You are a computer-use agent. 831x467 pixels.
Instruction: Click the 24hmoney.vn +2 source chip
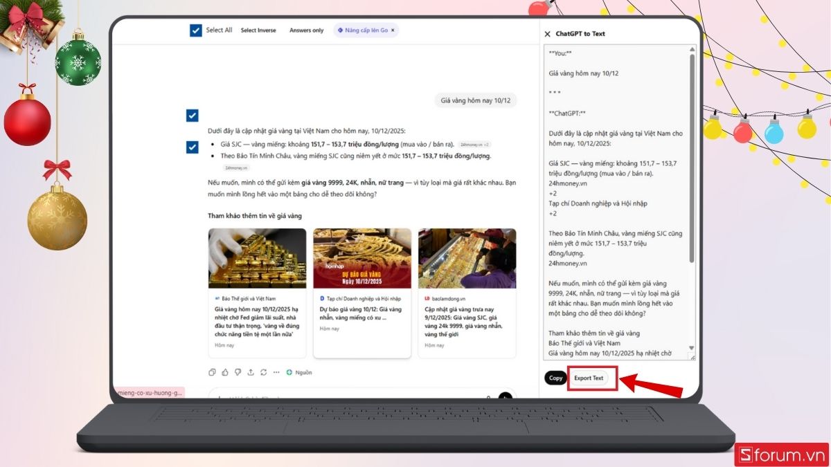[474, 145]
